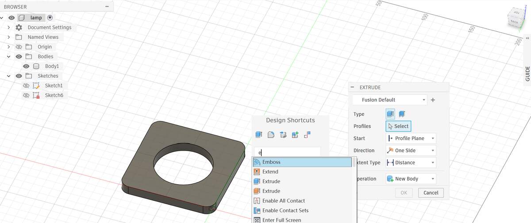531x223 pixels.
Task: Choose Enable Contact Sets from results
Action: [x=302, y=211]
